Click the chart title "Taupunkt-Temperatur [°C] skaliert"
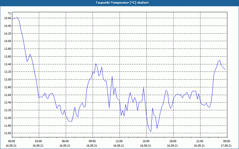 122,3
